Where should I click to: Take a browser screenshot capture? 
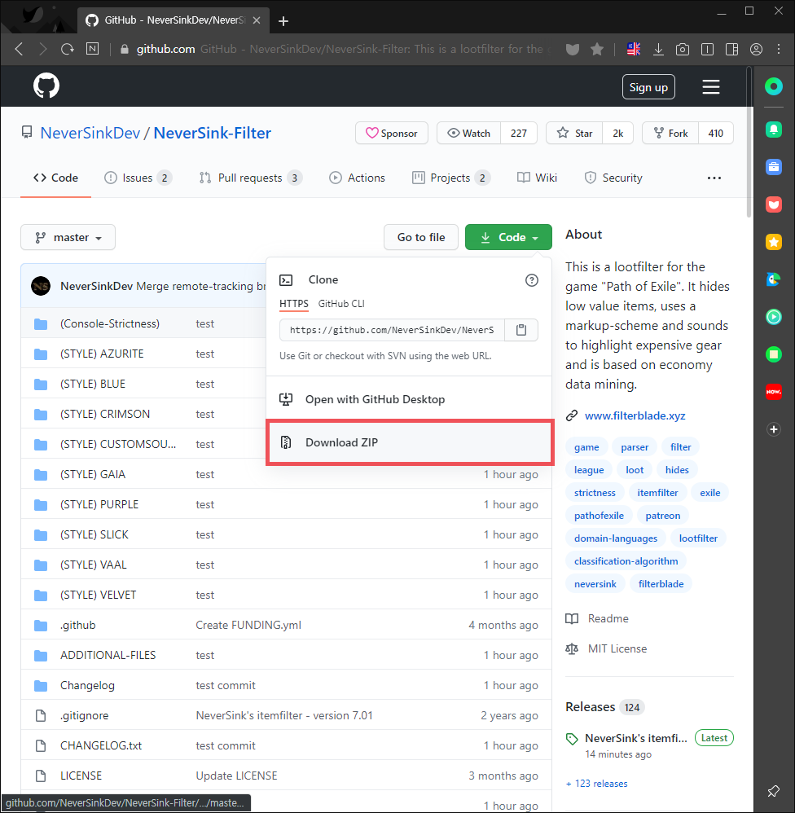(x=683, y=49)
